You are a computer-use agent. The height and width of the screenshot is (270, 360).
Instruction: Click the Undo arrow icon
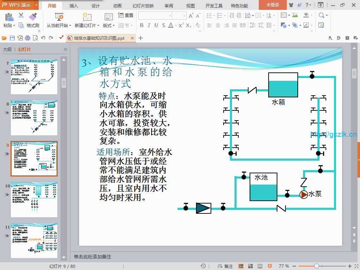(x=43, y=38)
